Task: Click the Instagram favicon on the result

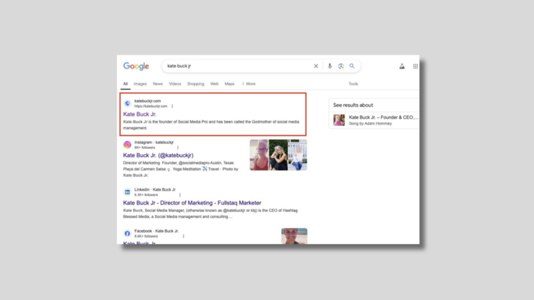Action: coord(127,145)
